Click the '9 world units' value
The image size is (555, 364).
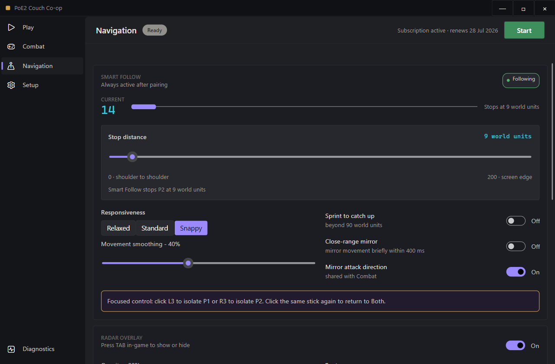(x=508, y=136)
